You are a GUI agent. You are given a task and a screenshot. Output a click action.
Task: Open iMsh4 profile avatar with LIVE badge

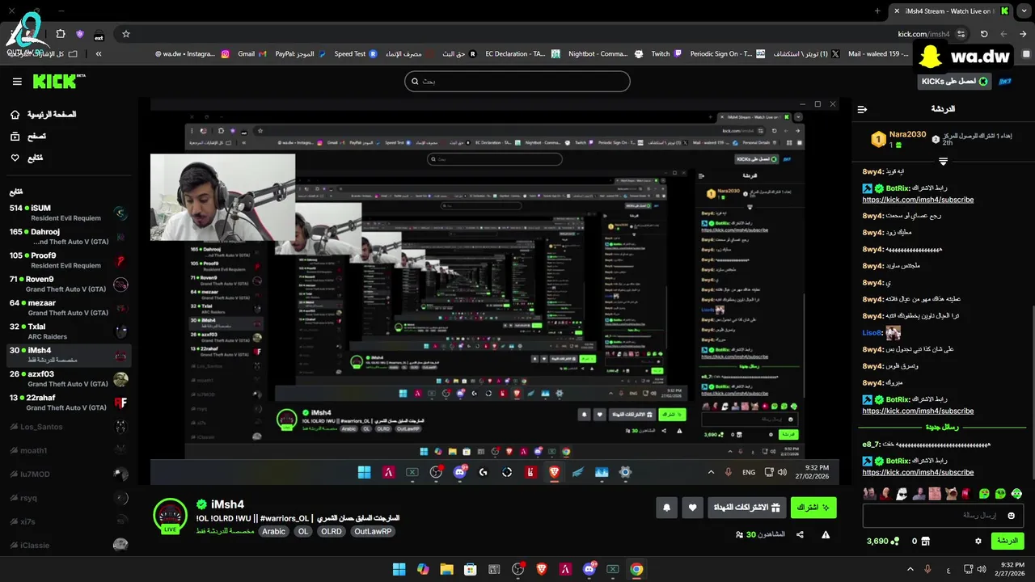[x=170, y=517]
